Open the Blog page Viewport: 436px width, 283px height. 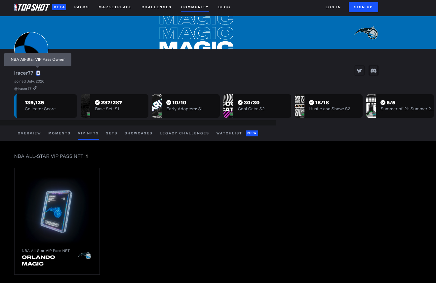click(x=224, y=7)
